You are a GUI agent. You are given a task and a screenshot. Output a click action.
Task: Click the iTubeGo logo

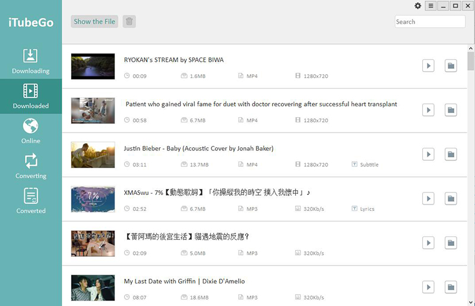point(31,23)
